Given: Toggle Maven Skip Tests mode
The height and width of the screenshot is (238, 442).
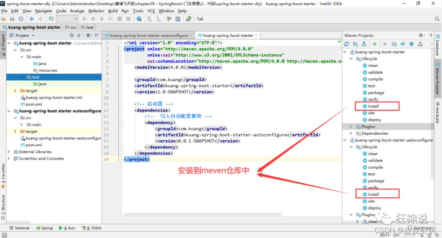Looking at the screenshot, I should click(412, 44).
